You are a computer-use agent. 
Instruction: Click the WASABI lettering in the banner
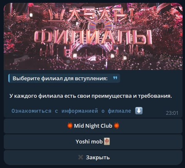91,14
